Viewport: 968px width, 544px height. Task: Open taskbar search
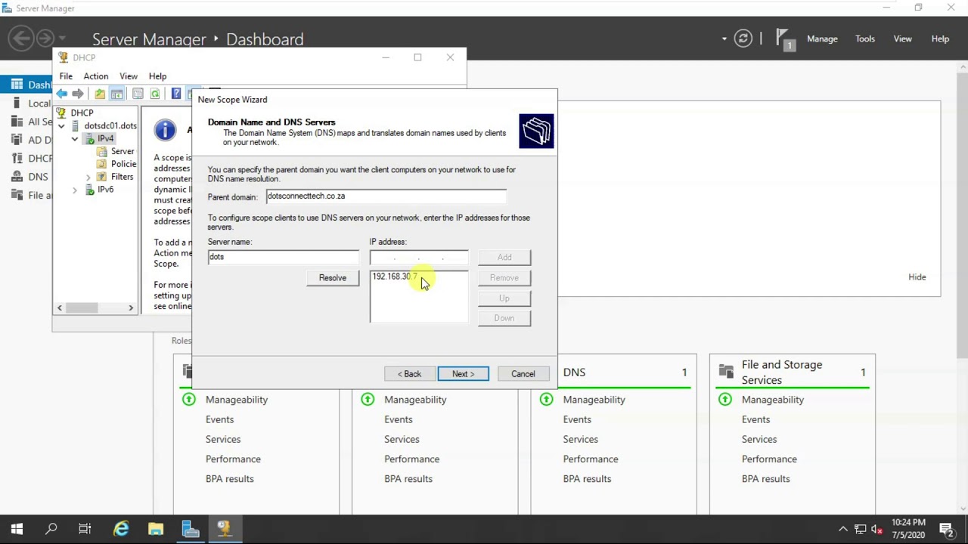[x=51, y=529]
